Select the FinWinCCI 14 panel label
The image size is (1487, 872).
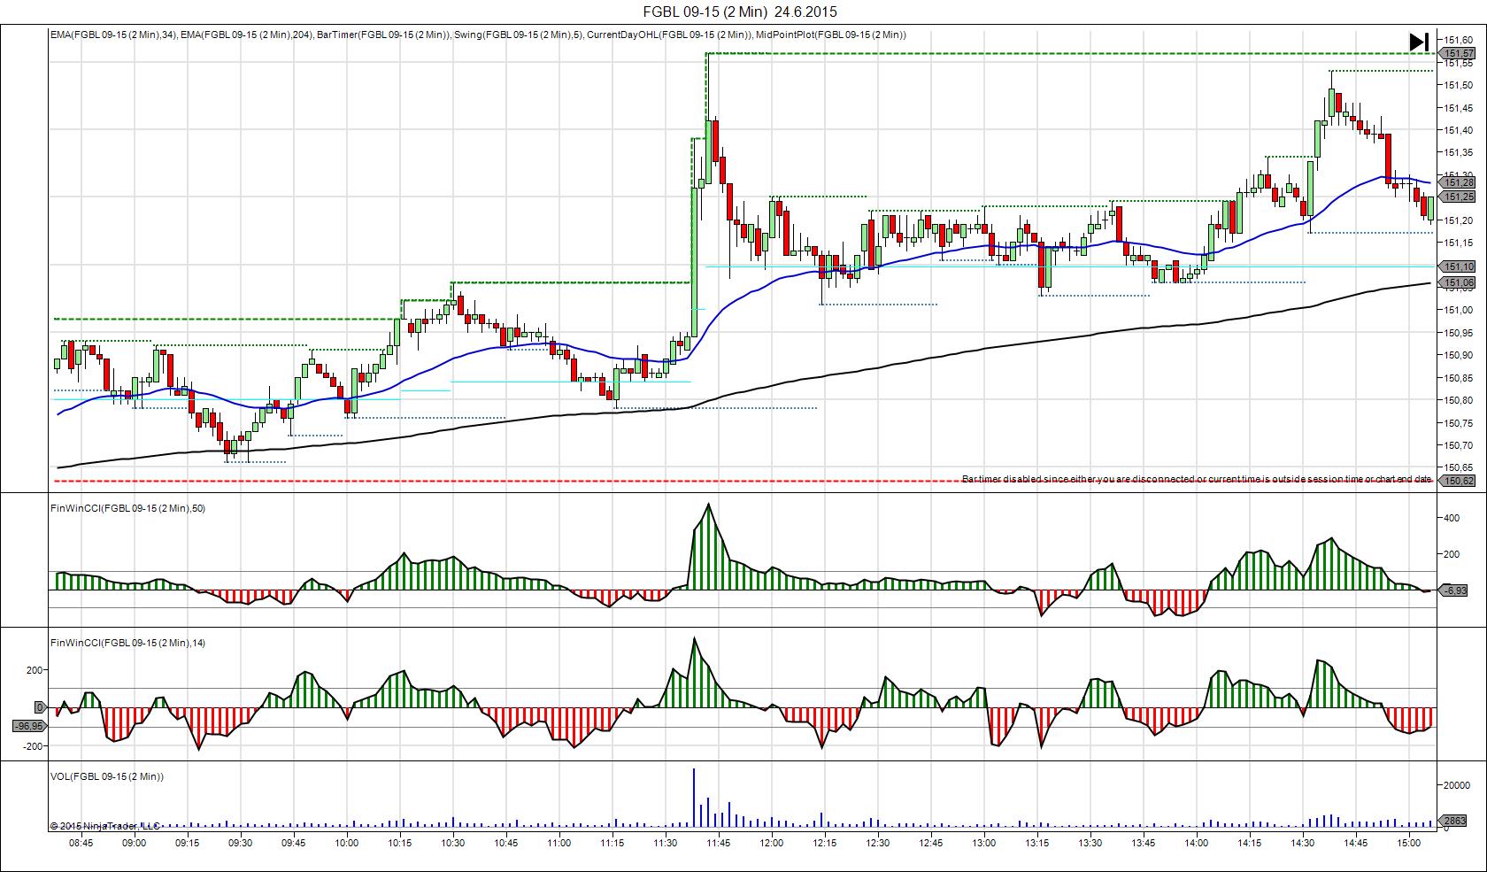(128, 643)
